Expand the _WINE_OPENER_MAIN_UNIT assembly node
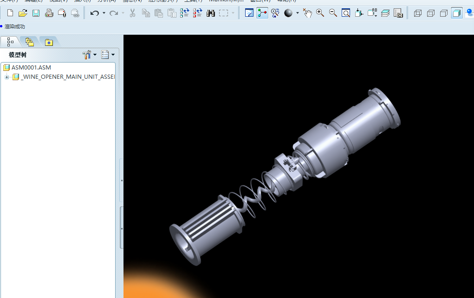This screenshot has width=474, height=298. coord(6,77)
